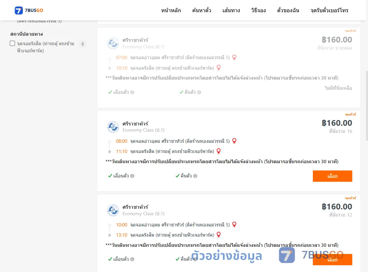This screenshot has height=272, width=368.
Task: Click ศรีราชาทัวร์ operator name on 10:00 trip
Action: point(135,207)
